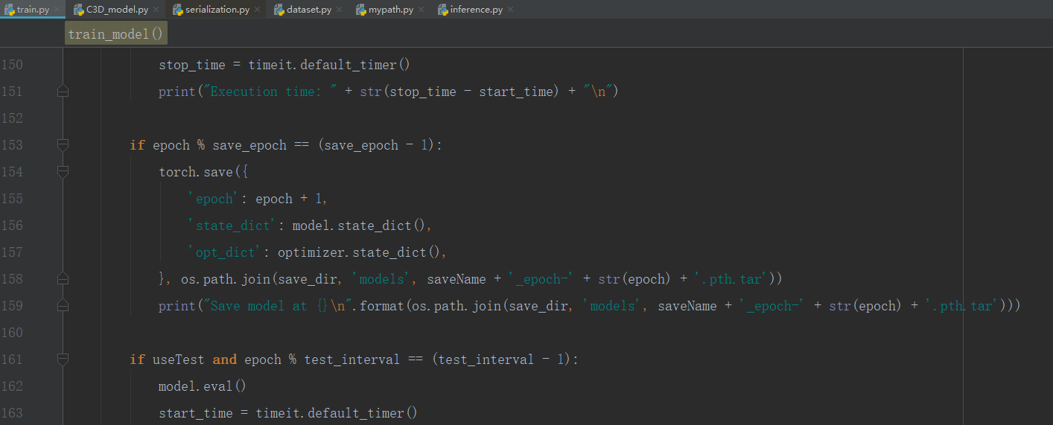
Task: Click line number 160 in the gutter
Action: 12,333
